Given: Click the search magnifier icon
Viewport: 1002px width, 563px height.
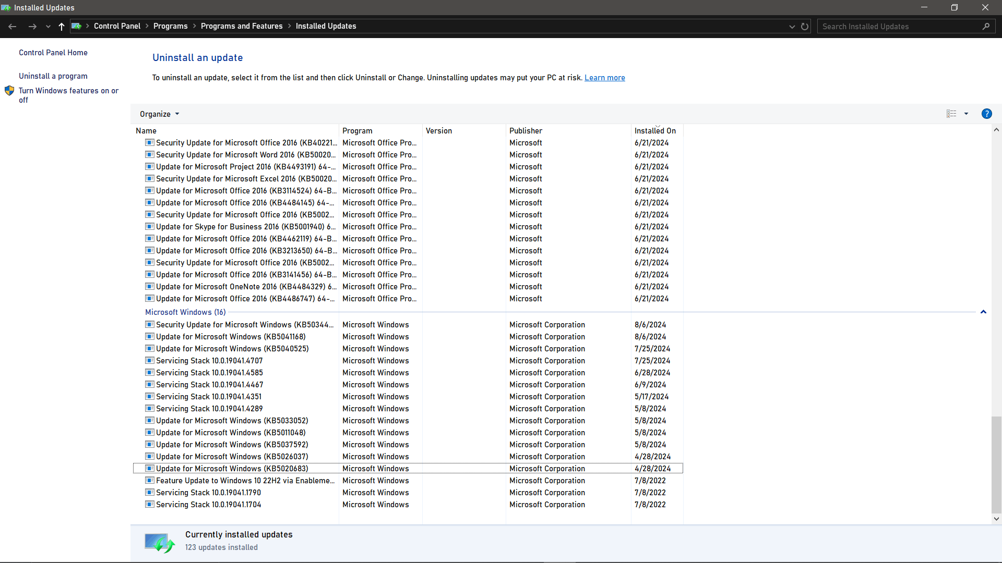Looking at the screenshot, I should 986,27.
